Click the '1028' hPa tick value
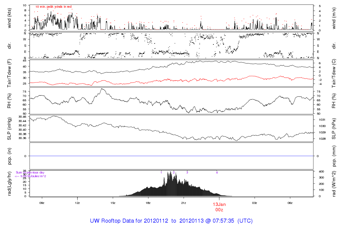The height and width of the screenshot is (234, 343). pyautogui.click(x=322, y=139)
